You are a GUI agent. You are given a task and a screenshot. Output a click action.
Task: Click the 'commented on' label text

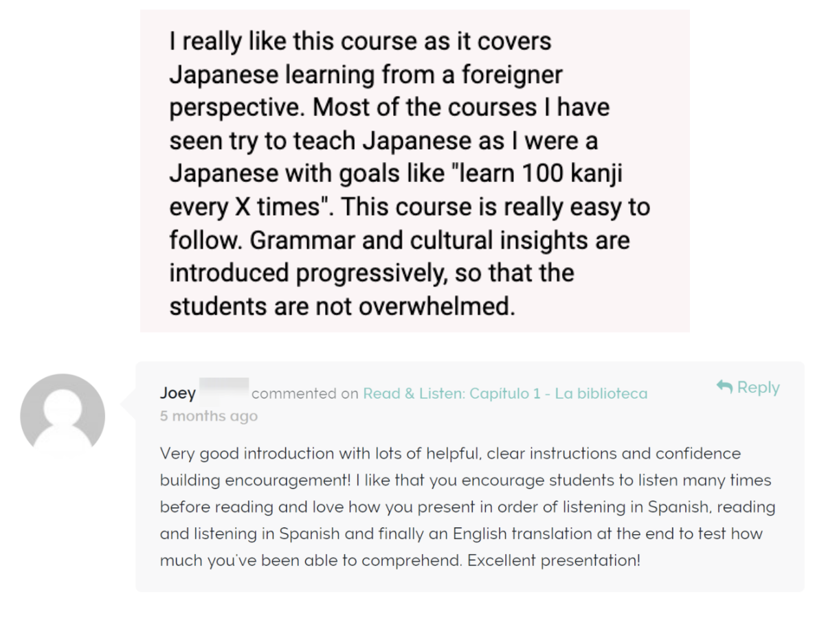coord(305,393)
